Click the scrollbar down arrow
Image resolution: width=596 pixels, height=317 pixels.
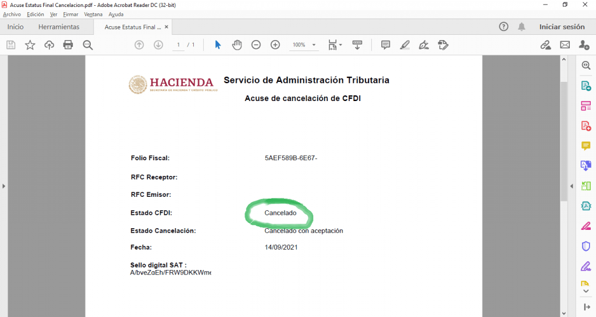tap(563, 313)
